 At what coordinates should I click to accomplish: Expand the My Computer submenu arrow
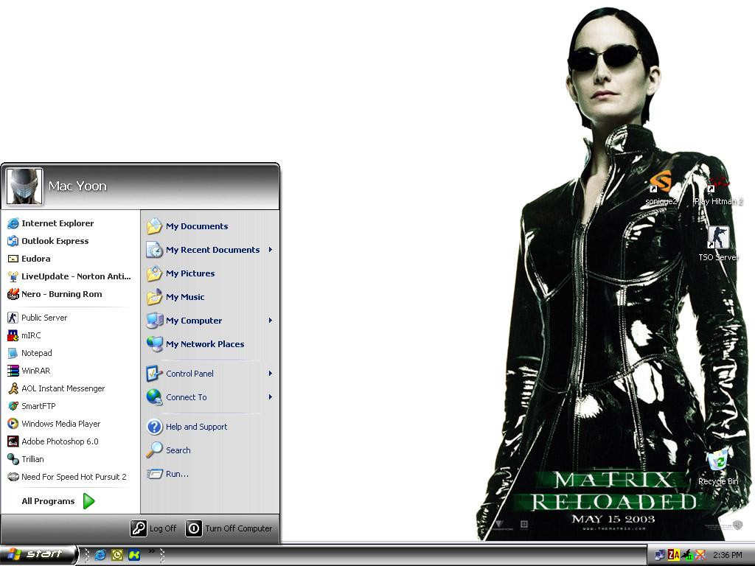pyautogui.click(x=271, y=321)
